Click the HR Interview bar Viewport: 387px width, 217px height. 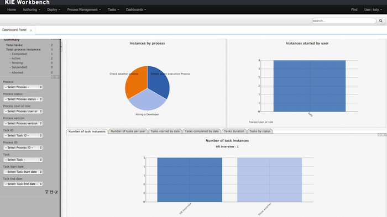(x=190, y=180)
